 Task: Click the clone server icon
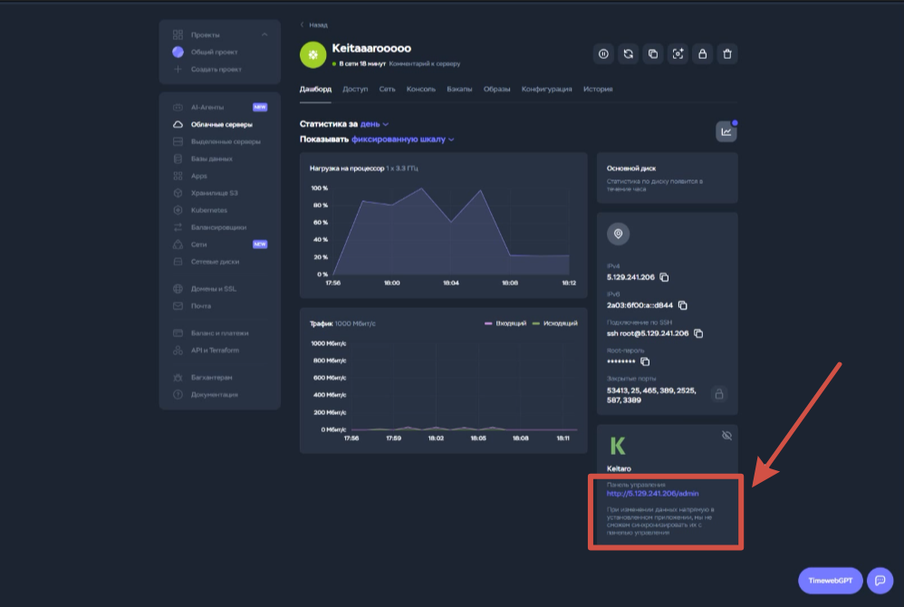click(x=652, y=54)
